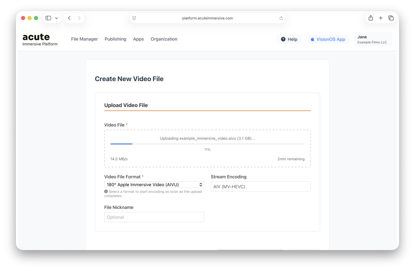Viewport: 415px width, 271px height.
Task: Click the page reader icon in address bar
Action: click(x=134, y=18)
